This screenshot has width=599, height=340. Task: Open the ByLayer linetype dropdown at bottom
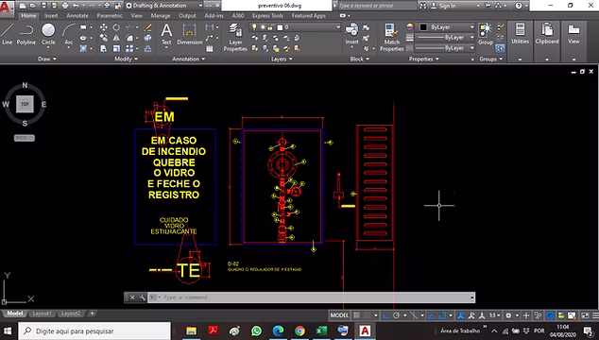click(x=445, y=48)
